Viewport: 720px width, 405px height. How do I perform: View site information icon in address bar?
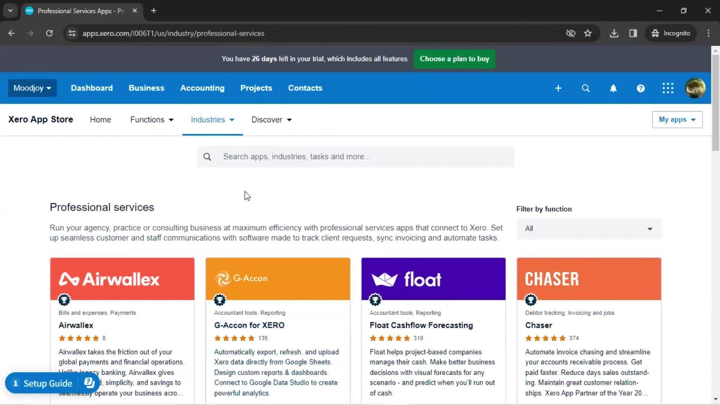point(72,33)
